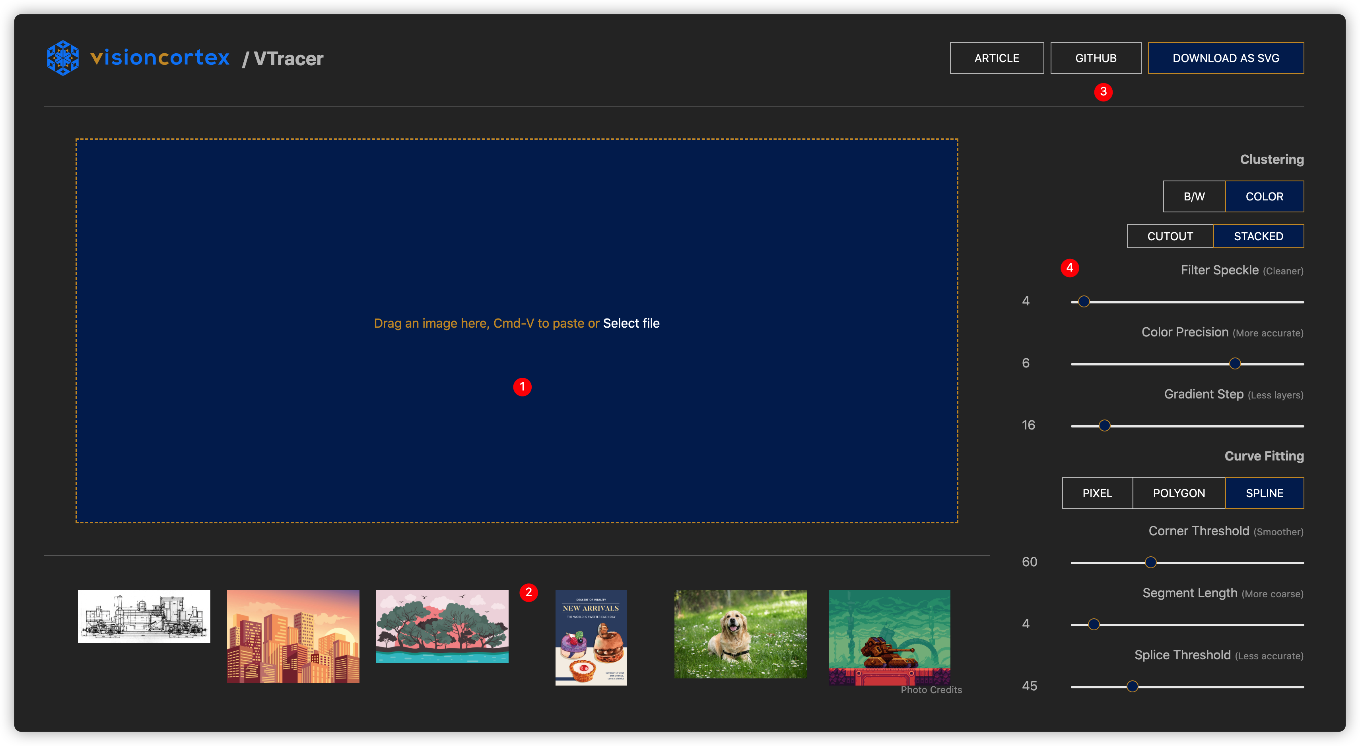
Task: Choose the sunset city skyline sample
Action: (293, 636)
